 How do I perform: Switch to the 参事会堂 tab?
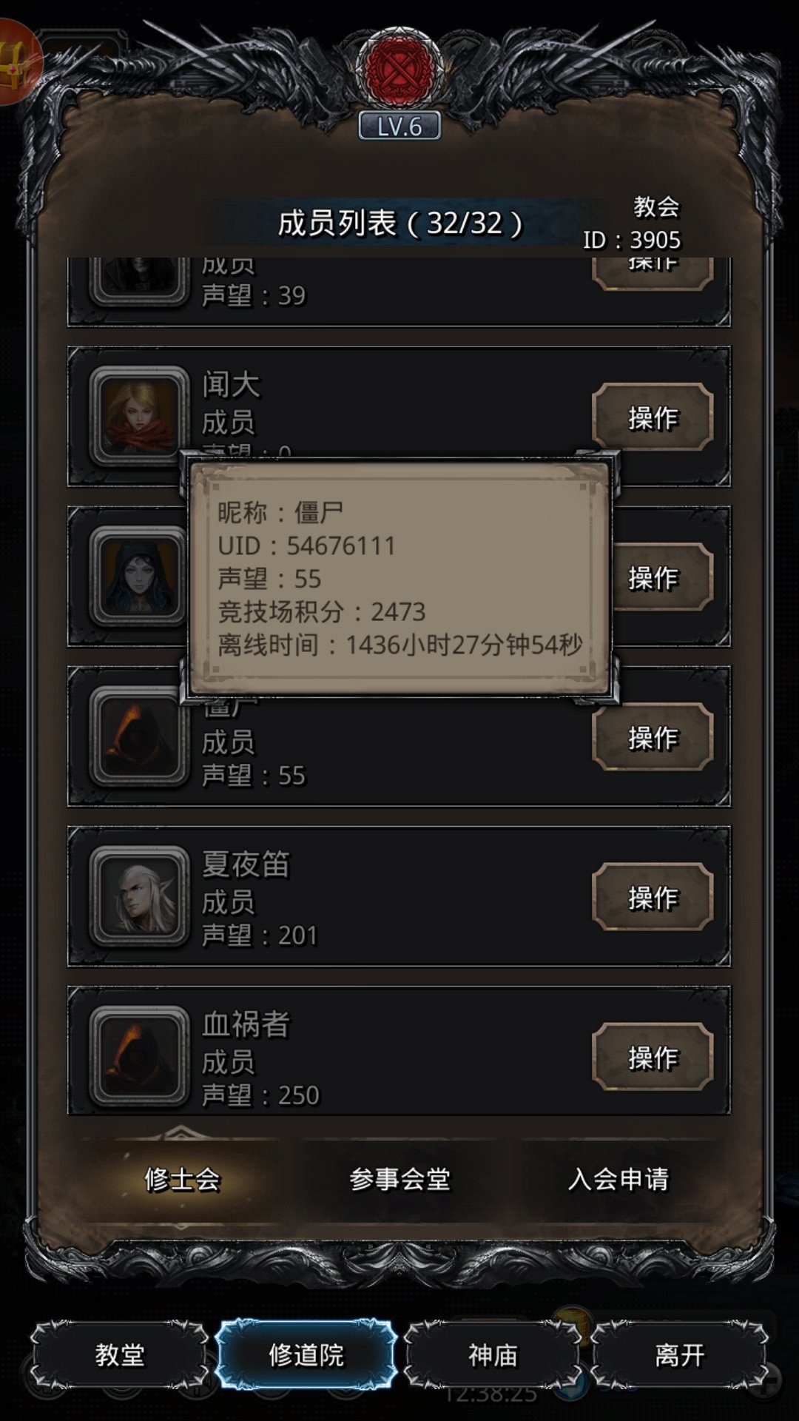coord(399,1179)
